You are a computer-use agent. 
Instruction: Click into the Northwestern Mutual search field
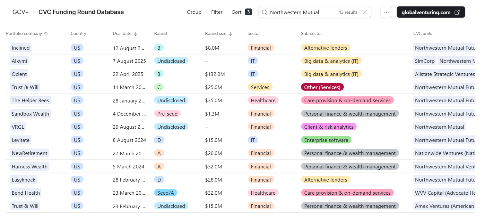pos(302,12)
